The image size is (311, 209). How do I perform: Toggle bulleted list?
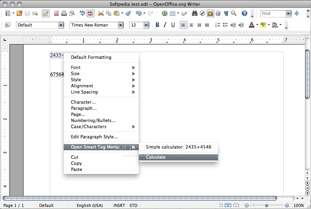coord(225,25)
